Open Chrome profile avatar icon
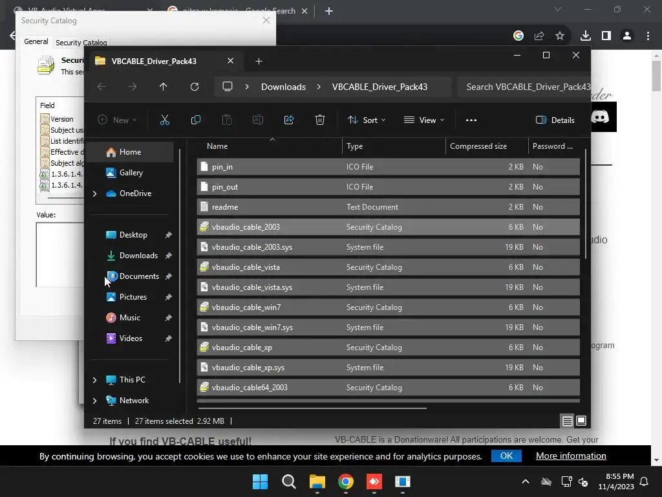 click(627, 36)
